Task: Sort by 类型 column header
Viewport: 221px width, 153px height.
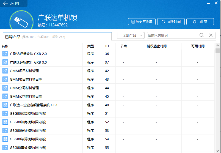Action: tap(91, 46)
